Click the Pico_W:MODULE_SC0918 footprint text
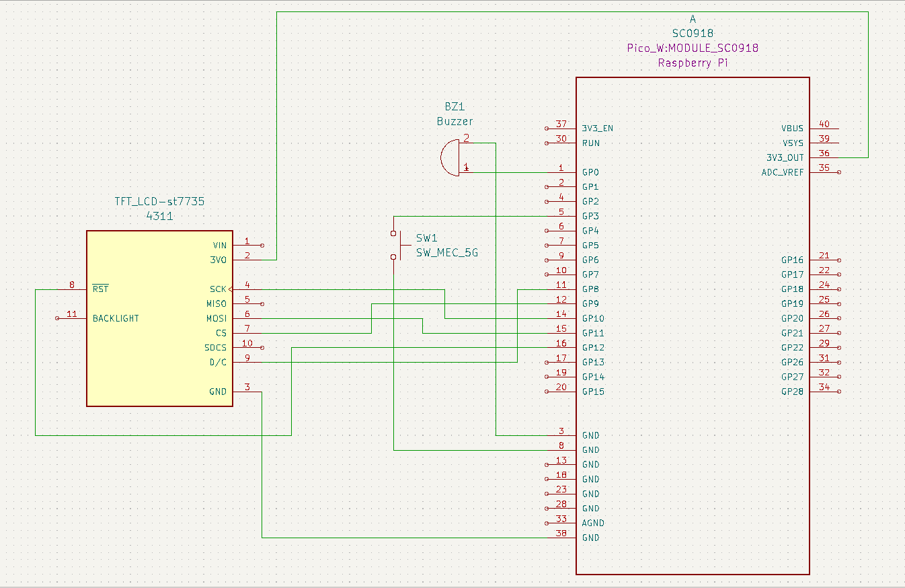Image resolution: width=905 pixels, height=588 pixels. 693,48
